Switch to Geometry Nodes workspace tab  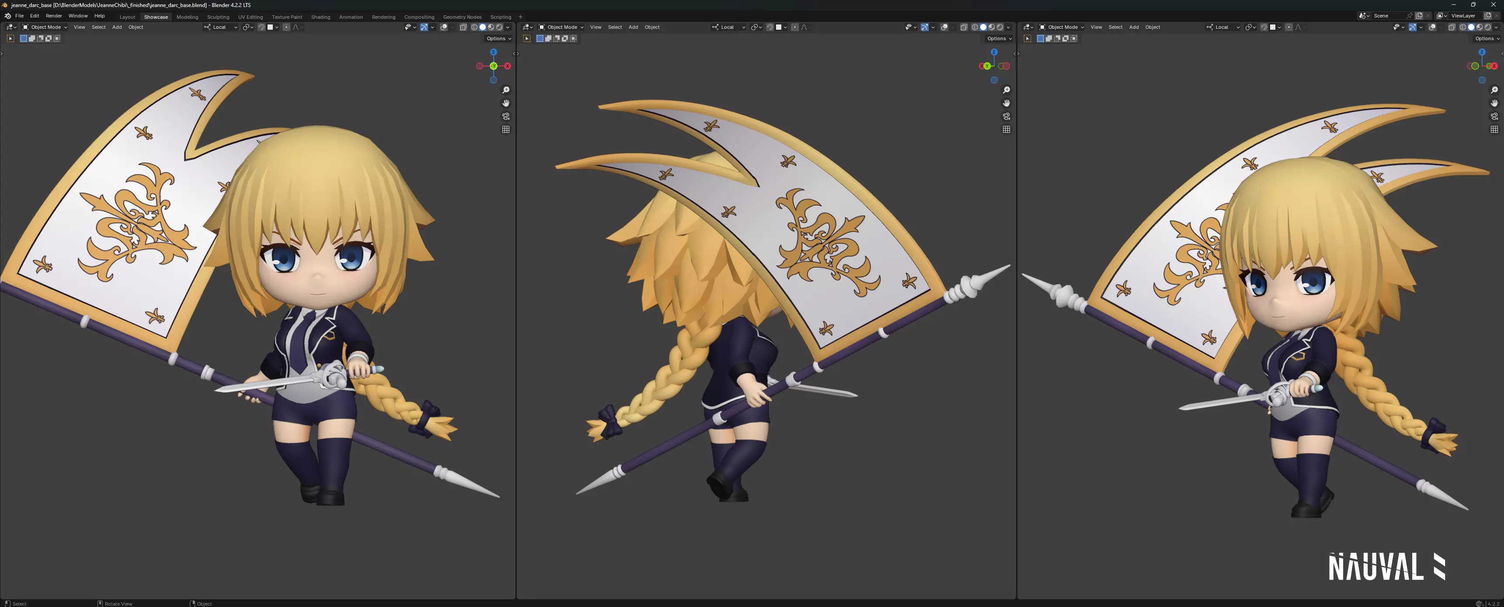[x=462, y=17]
